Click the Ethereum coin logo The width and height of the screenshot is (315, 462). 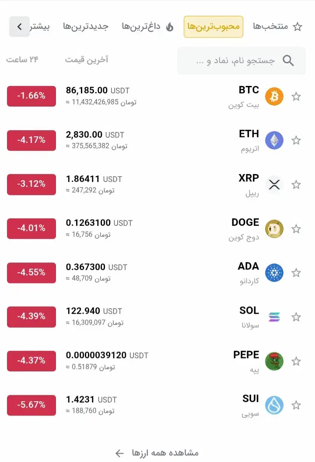coord(274,140)
